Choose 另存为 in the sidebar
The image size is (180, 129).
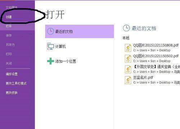pyautogui.click(x=10, y=45)
